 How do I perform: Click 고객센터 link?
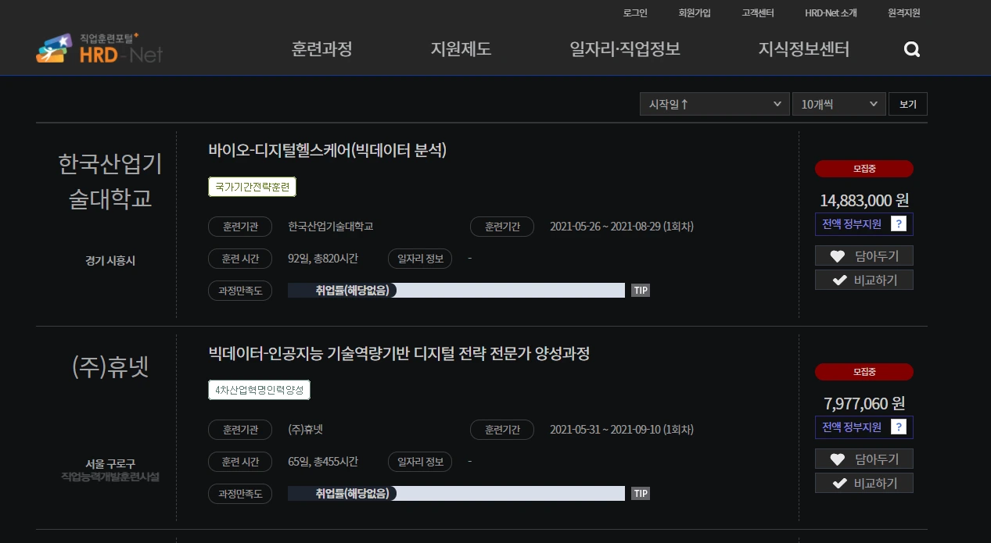[758, 13]
